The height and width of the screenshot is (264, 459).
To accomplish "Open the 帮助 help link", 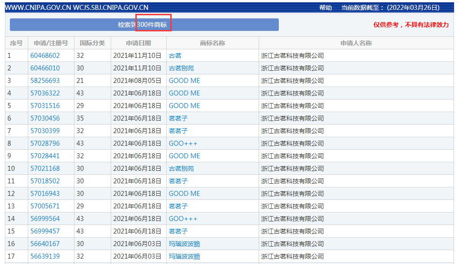I will (x=325, y=8).
